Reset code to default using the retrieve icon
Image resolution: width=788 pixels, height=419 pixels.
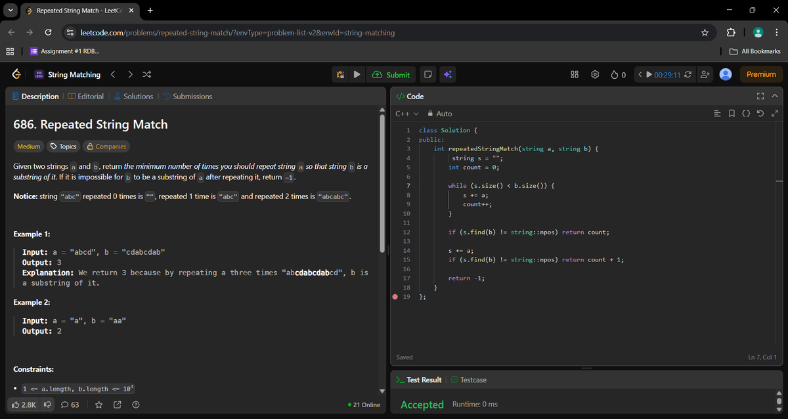tap(760, 113)
